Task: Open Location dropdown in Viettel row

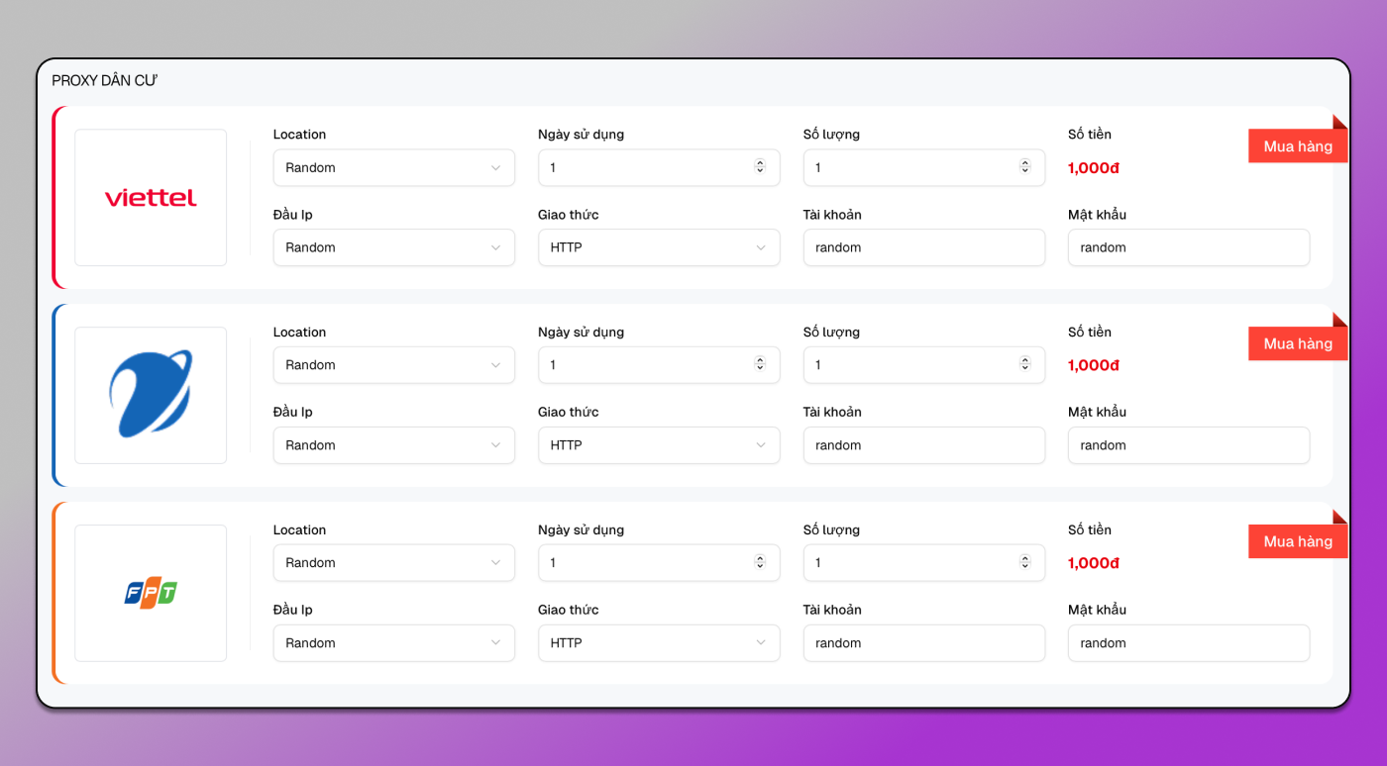Action: pos(394,167)
